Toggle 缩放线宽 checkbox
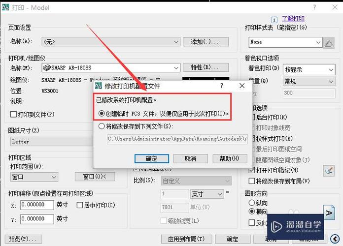Image resolution: width=343 pixels, height=246 pixels. tap(164, 220)
